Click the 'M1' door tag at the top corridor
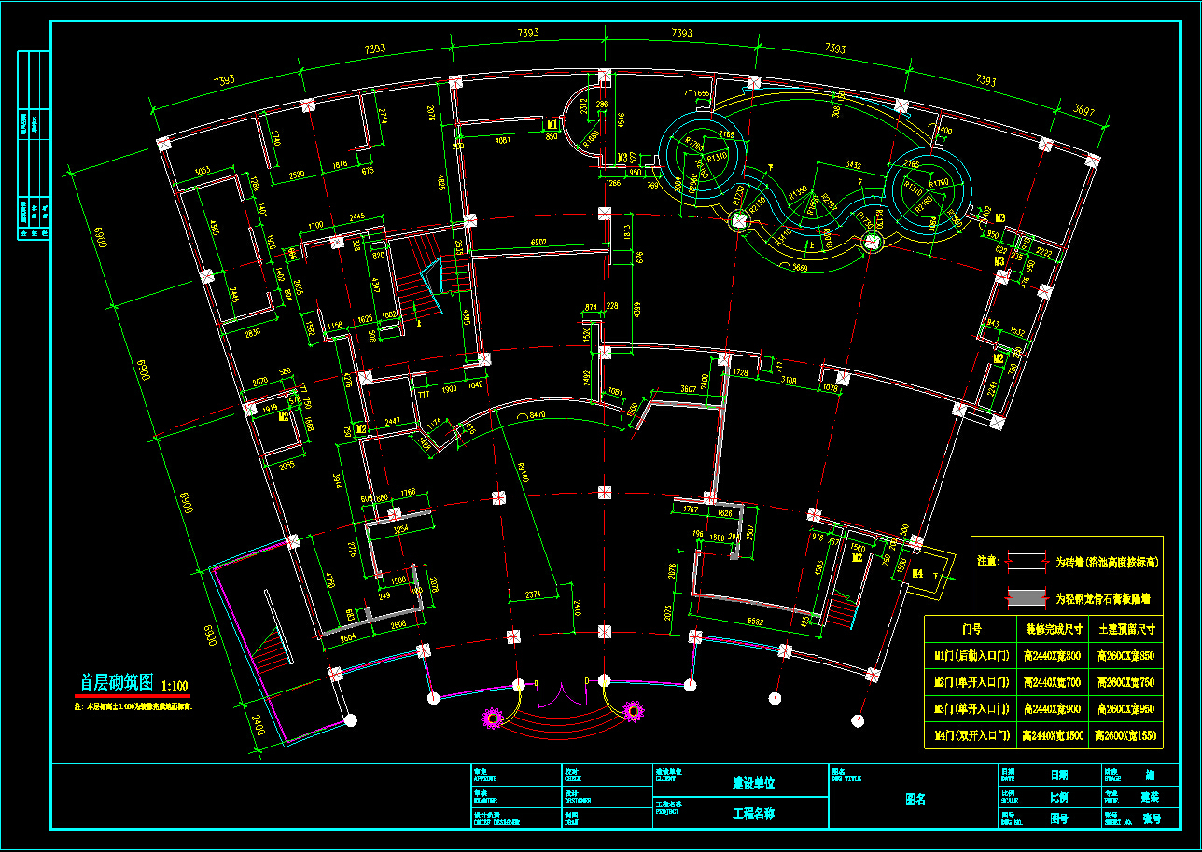The height and width of the screenshot is (852, 1202). (552, 124)
